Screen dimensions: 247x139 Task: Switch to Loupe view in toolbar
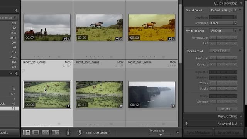tap(36, 132)
